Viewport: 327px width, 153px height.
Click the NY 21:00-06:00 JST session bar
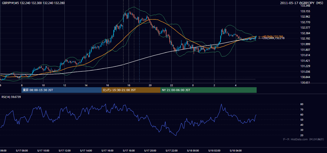click(x=209, y=90)
